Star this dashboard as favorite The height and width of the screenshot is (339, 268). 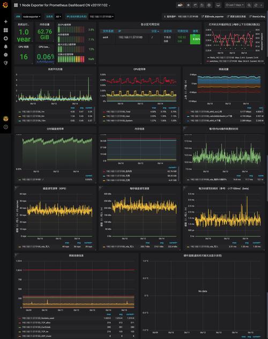point(188,5)
